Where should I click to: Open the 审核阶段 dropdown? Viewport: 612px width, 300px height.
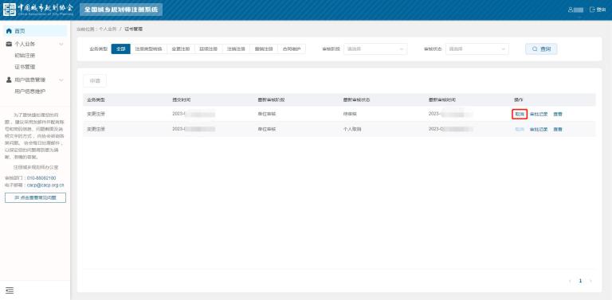click(375, 49)
